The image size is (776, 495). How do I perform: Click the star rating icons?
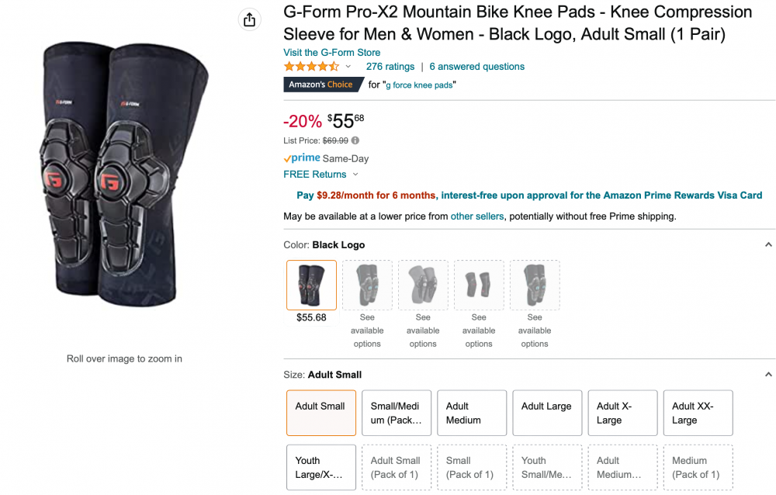tap(311, 66)
